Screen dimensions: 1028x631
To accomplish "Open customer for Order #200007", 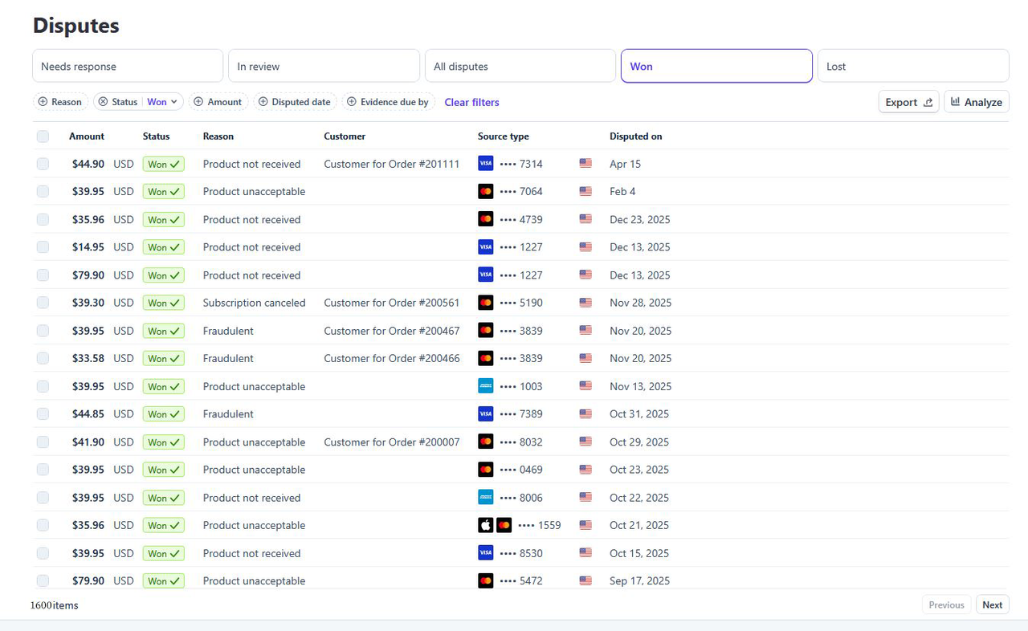I will [392, 442].
